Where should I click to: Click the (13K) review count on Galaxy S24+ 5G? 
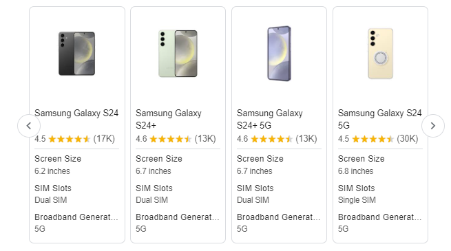306,139
